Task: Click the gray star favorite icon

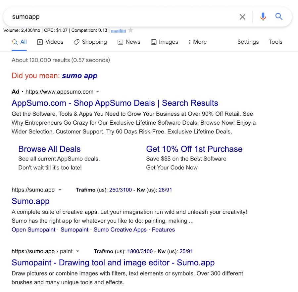Action: click(130, 30)
